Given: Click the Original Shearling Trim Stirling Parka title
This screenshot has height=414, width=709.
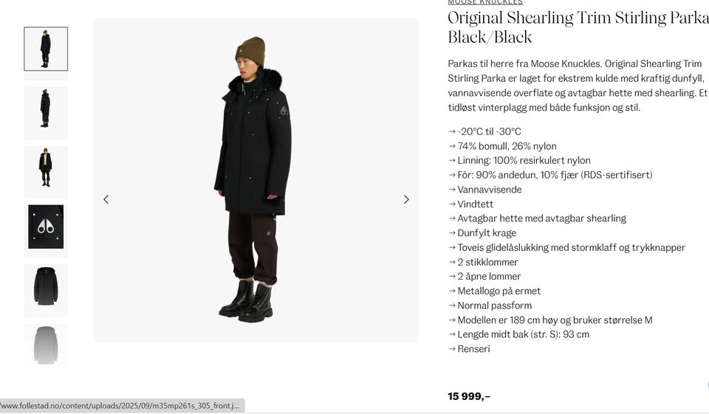Looking at the screenshot, I should [578, 27].
